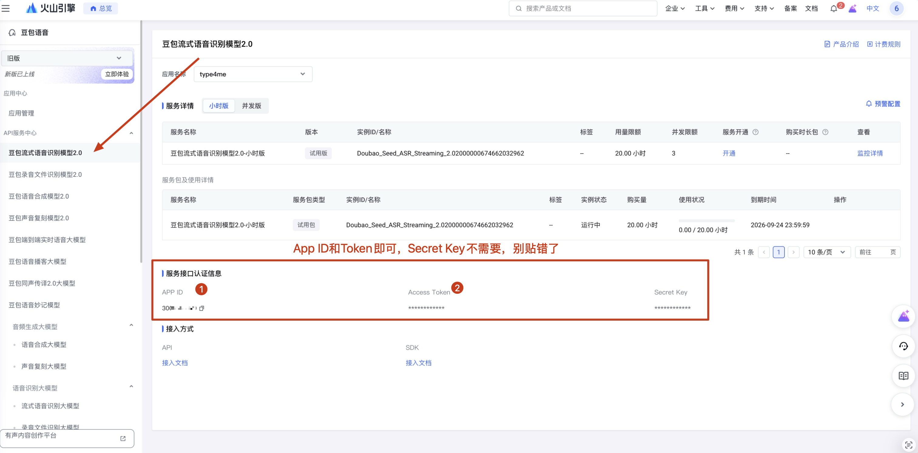Collapse the API服务中心 section
918x453 pixels.
[x=131, y=133]
